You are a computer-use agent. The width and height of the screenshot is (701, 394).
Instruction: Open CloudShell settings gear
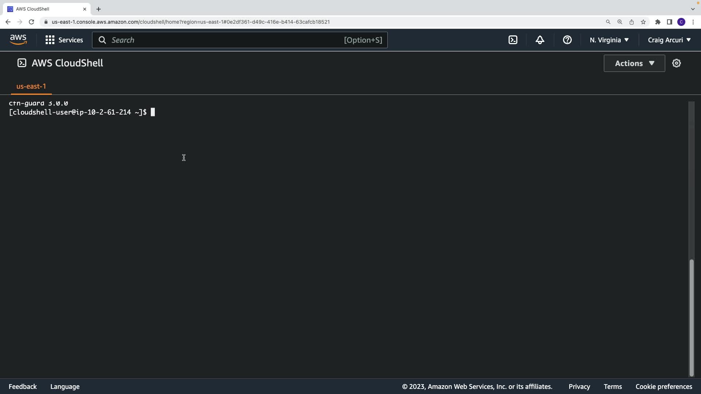click(677, 63)
